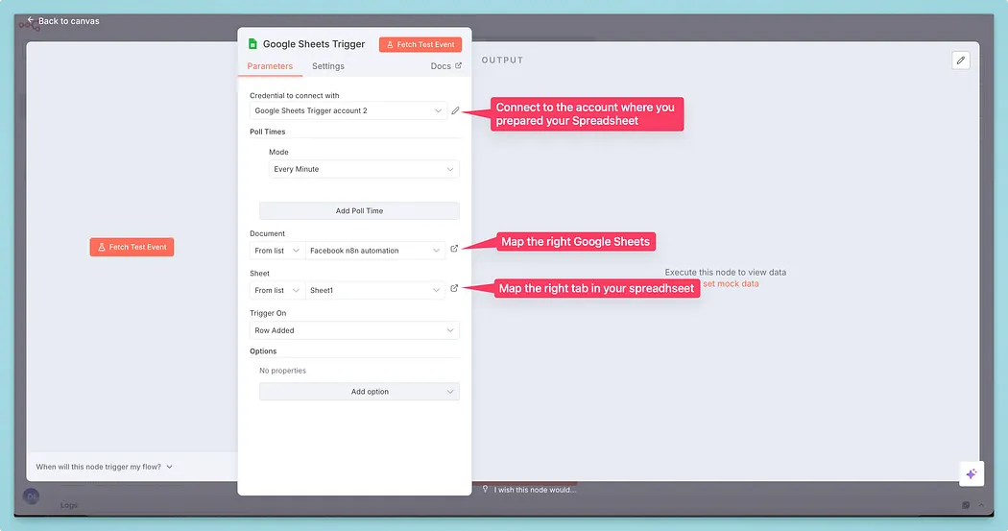Click the Options section label
Screen dimensions: 1008x531
click(263, 351)
